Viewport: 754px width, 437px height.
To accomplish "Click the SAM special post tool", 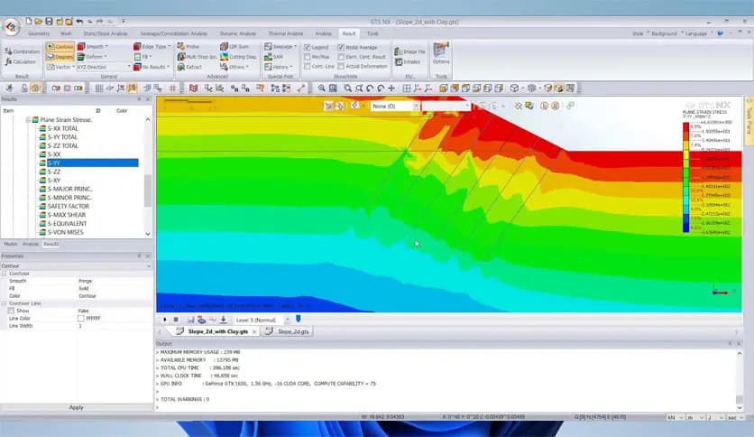I will click(x=274, y=57).
